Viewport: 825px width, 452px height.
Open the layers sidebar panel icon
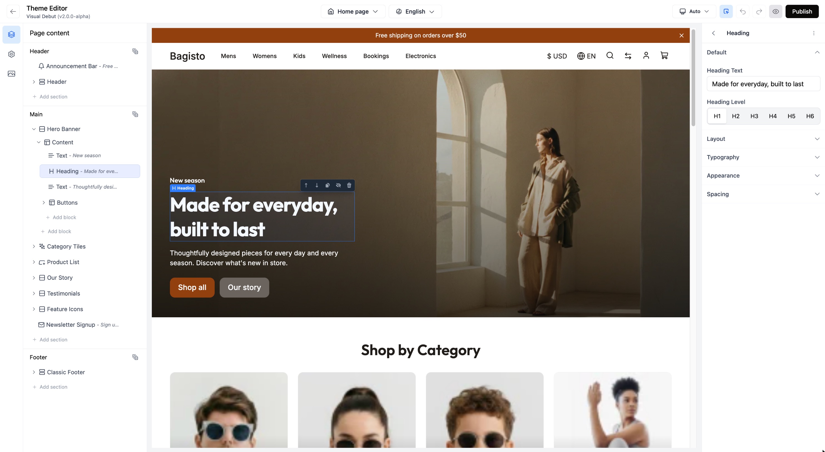point(11,34)
